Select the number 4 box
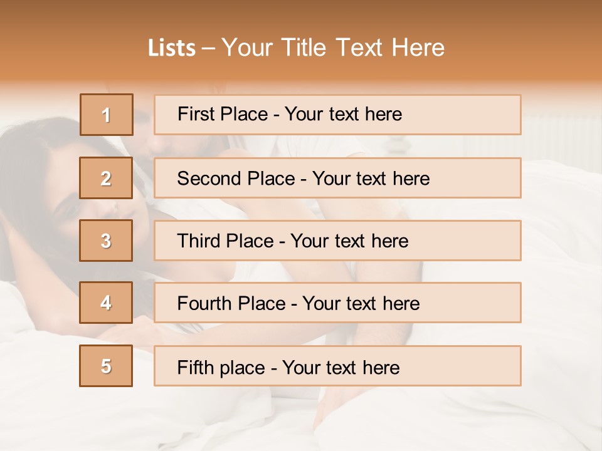The height and width of the screenshot is (451, 602). click(x=106, y=303)
